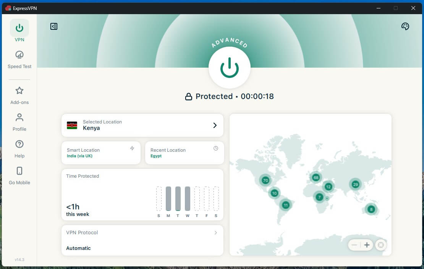Click Wednesday's time protected bar
This screenshot has height=269, width=424.
pyautogui.click(x=188, y=199)
